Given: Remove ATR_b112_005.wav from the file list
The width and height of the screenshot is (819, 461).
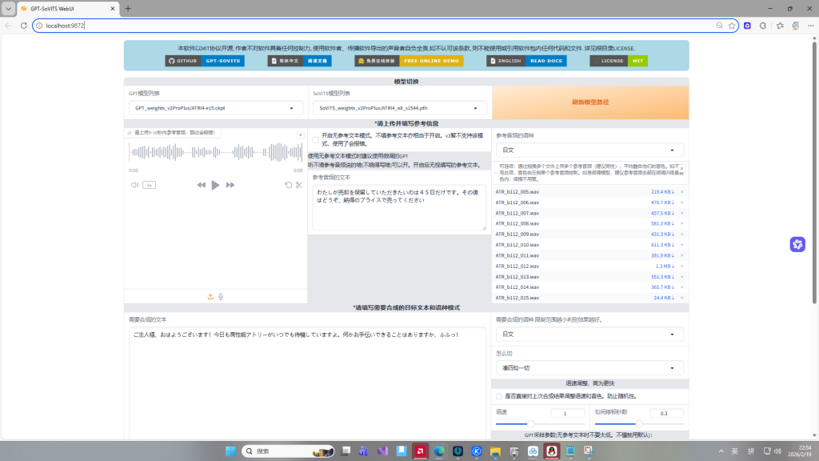Looking at the screenshot, I should click(x=681, y=192).
